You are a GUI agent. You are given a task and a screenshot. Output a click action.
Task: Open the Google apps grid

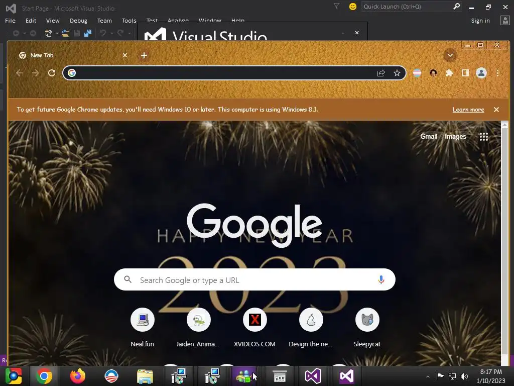pyautogui.click(x=484, y=137)
